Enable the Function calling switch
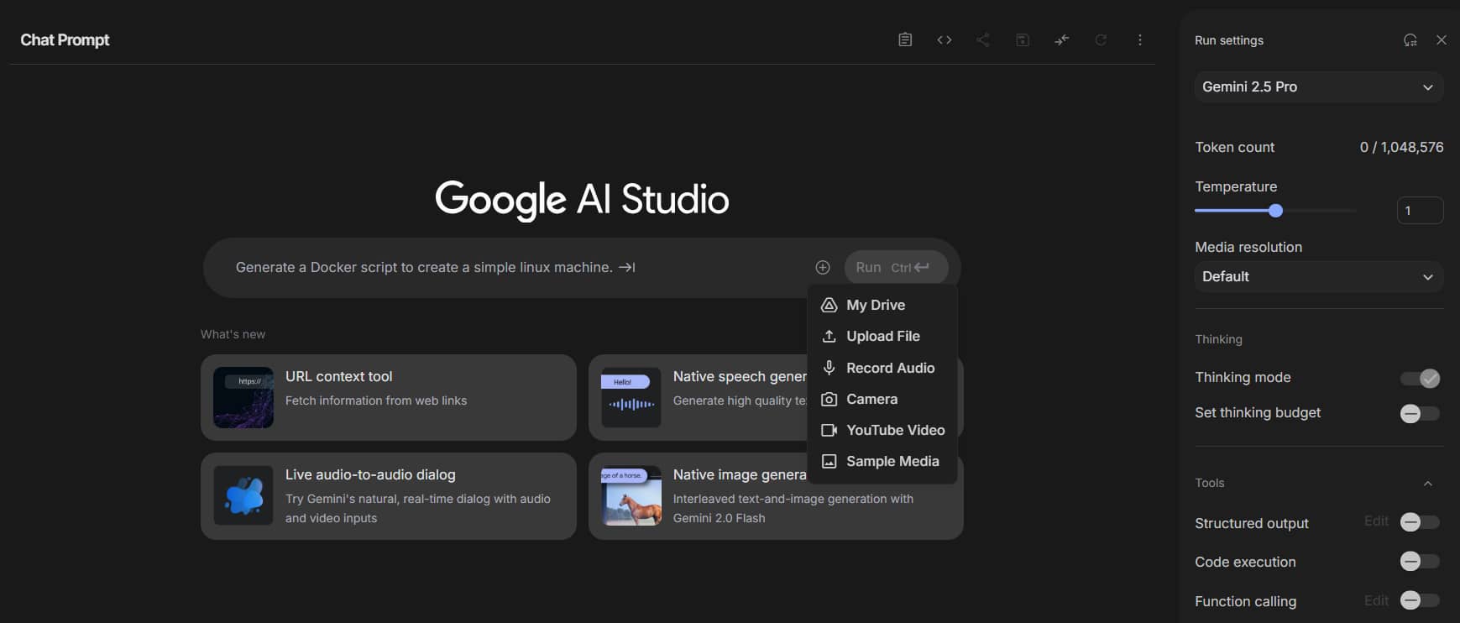 click(x=1420, y=600)
